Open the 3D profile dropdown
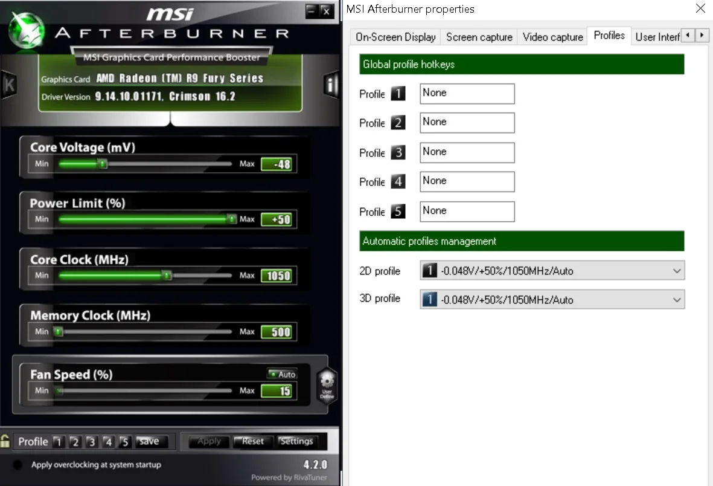Screen dimensions: 713x486 coord(552,300)
